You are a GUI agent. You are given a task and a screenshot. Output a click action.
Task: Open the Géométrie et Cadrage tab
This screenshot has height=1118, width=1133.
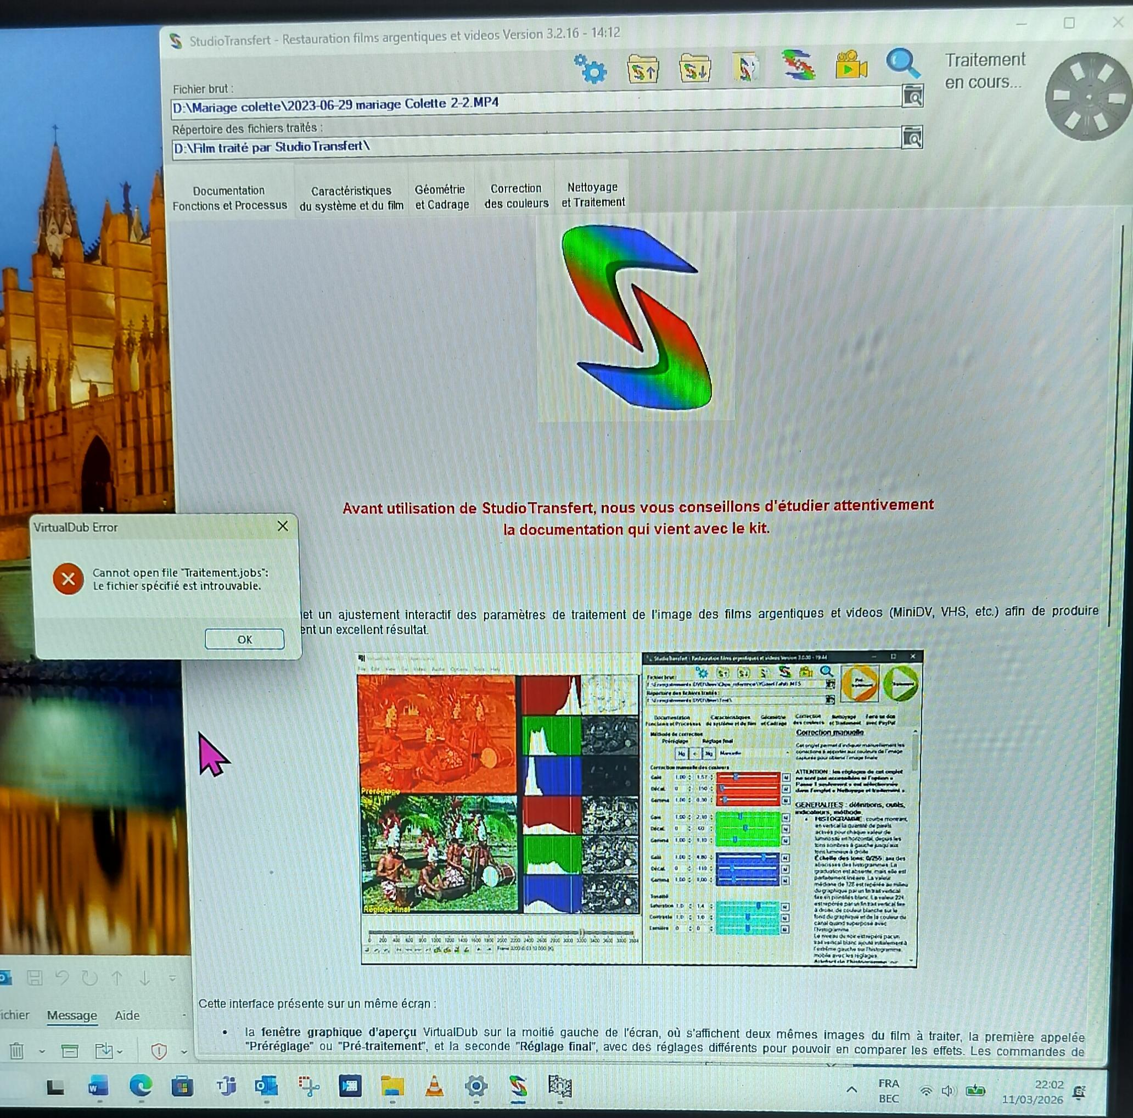click(x=441, y=197)
